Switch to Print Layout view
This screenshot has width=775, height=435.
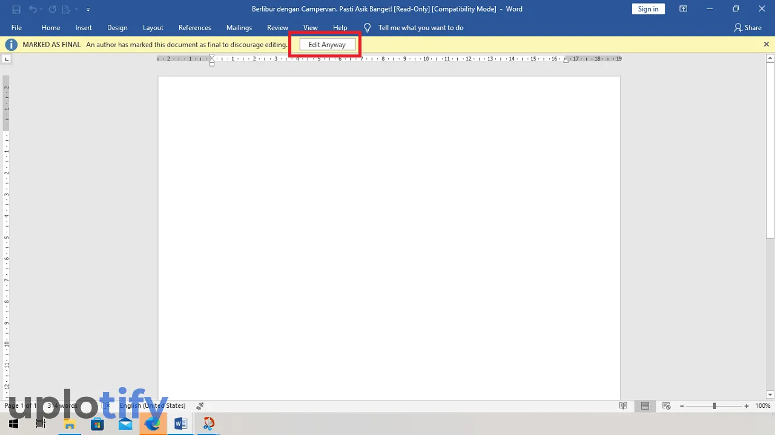click(x=645, y=406)
